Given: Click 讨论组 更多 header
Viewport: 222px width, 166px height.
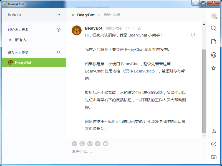Looking at the screenshot, I should pos(18,30).
